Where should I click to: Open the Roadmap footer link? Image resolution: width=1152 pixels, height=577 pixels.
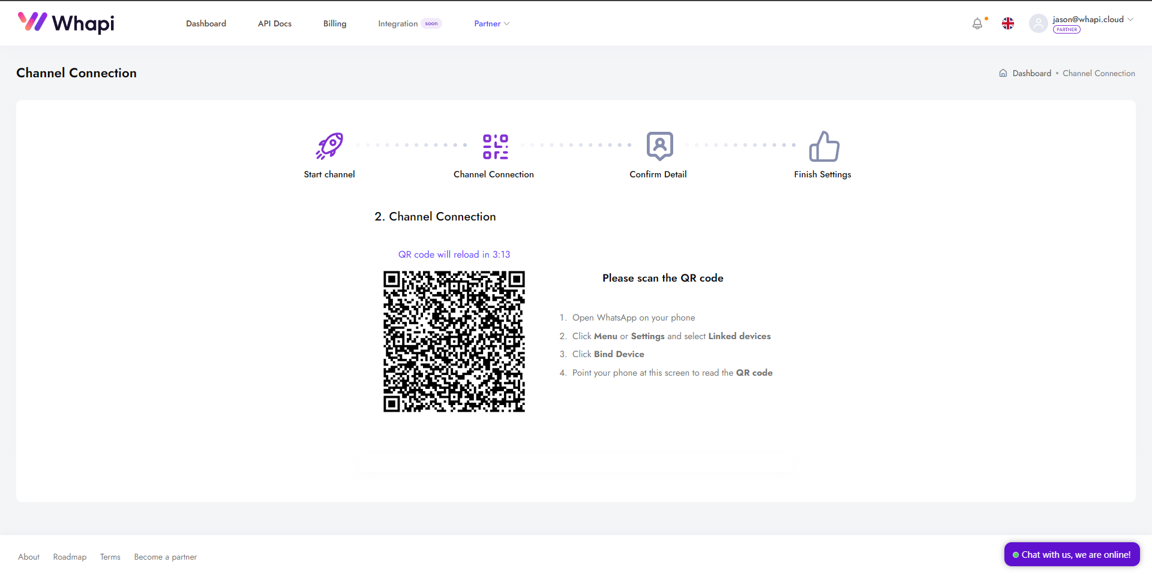[x=70, y=557]
